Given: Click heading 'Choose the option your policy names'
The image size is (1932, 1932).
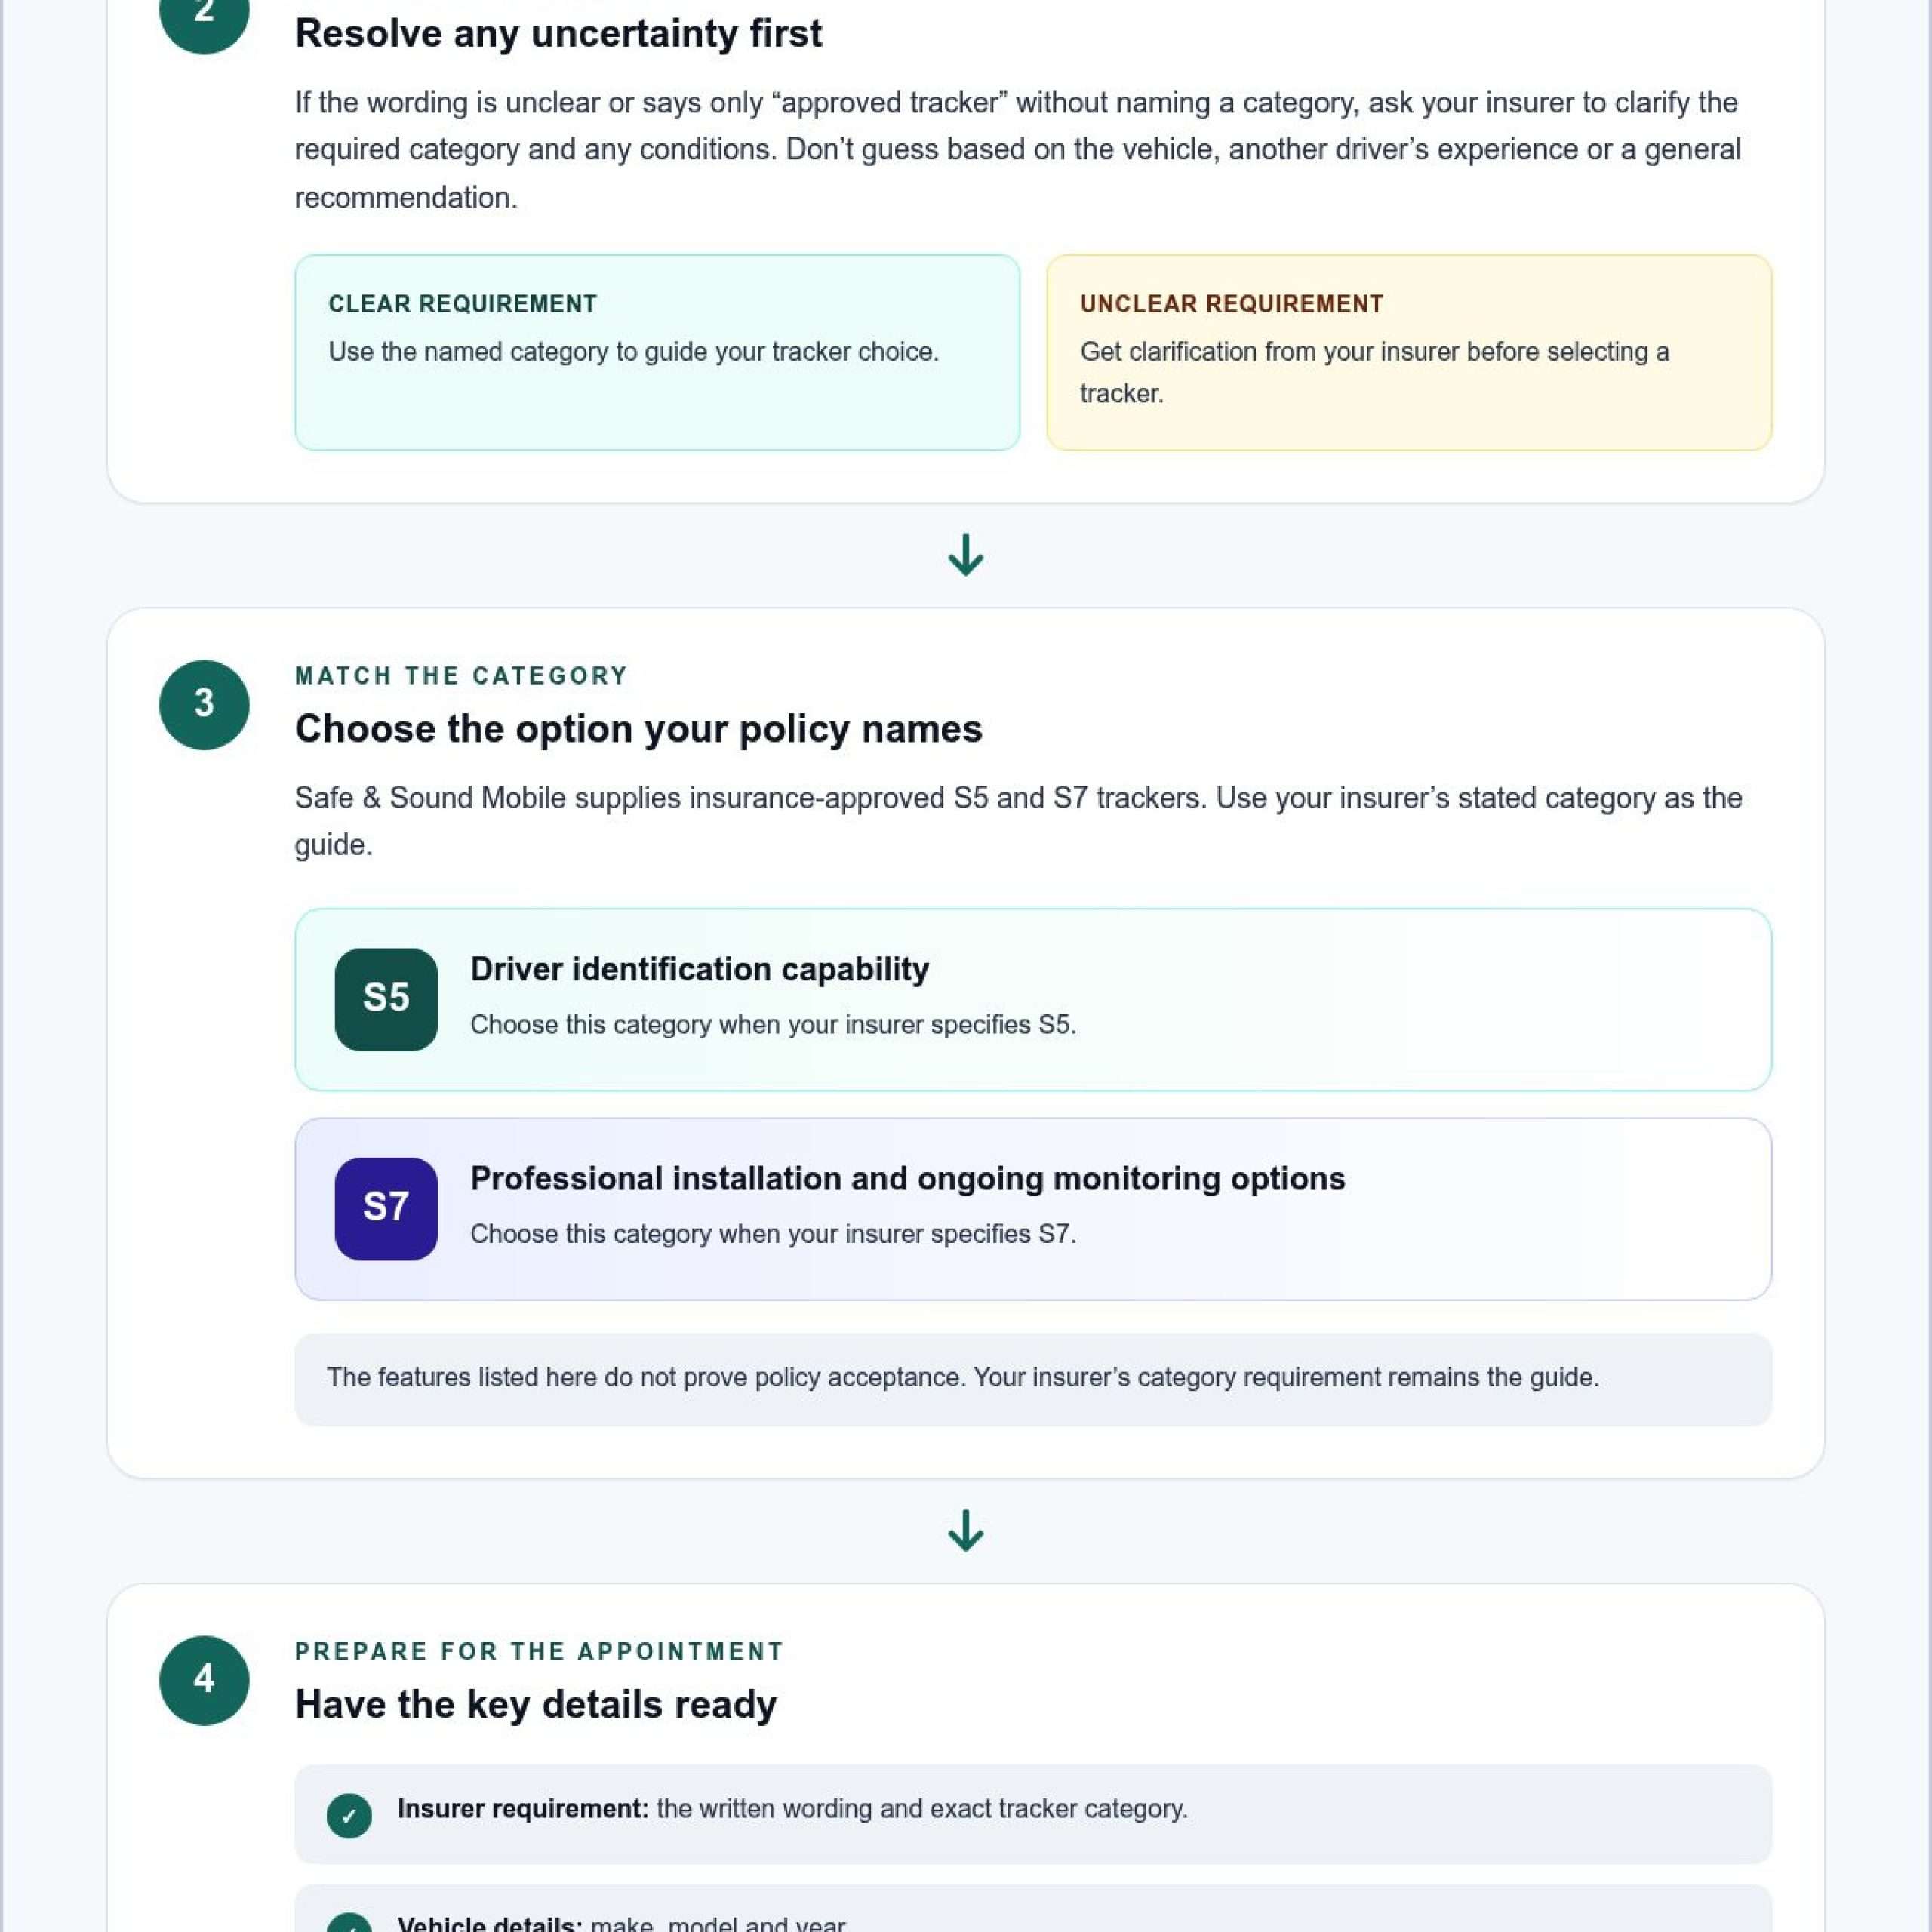Looking at the screenshot, I should coord(638,729).
